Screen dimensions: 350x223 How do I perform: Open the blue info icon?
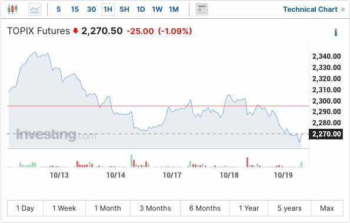335,32
